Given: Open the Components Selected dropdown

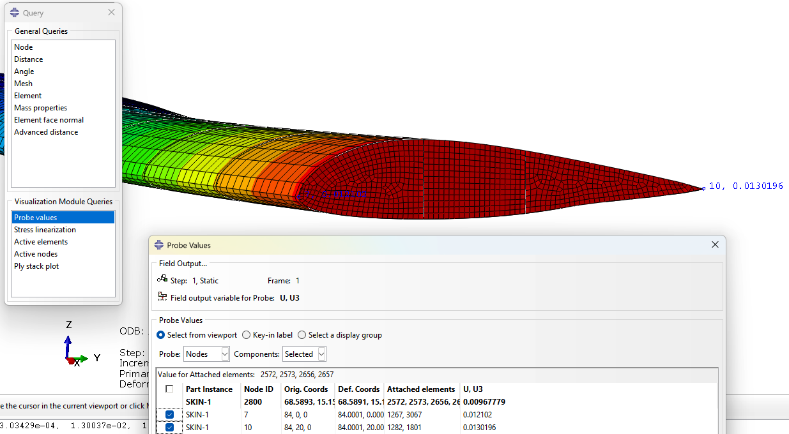Looking at the screenshot, I should (304, 354).
